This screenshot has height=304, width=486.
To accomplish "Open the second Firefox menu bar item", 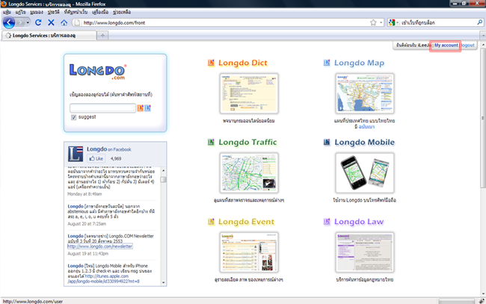I will (x=20, y=12).
